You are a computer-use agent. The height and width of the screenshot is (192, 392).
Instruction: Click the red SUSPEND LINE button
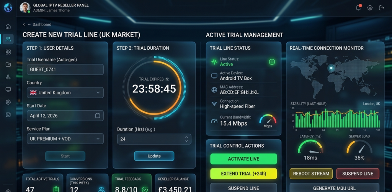click(x=358, y=174)
